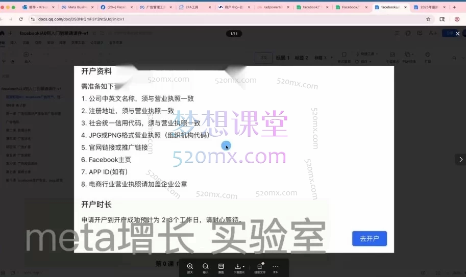This screenshot has width=466, height=277.
Task: Select the 标题 1 heading style
Action: click(283, 58)
